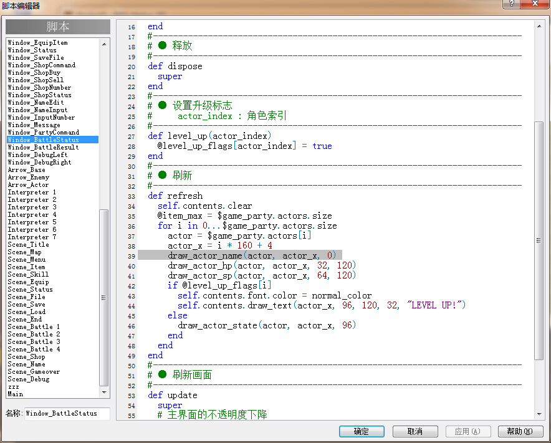Open Interpreter 1 script
The height and width of the screenshot is (443, 551).
pyautogui.click(x=32, y=192)
